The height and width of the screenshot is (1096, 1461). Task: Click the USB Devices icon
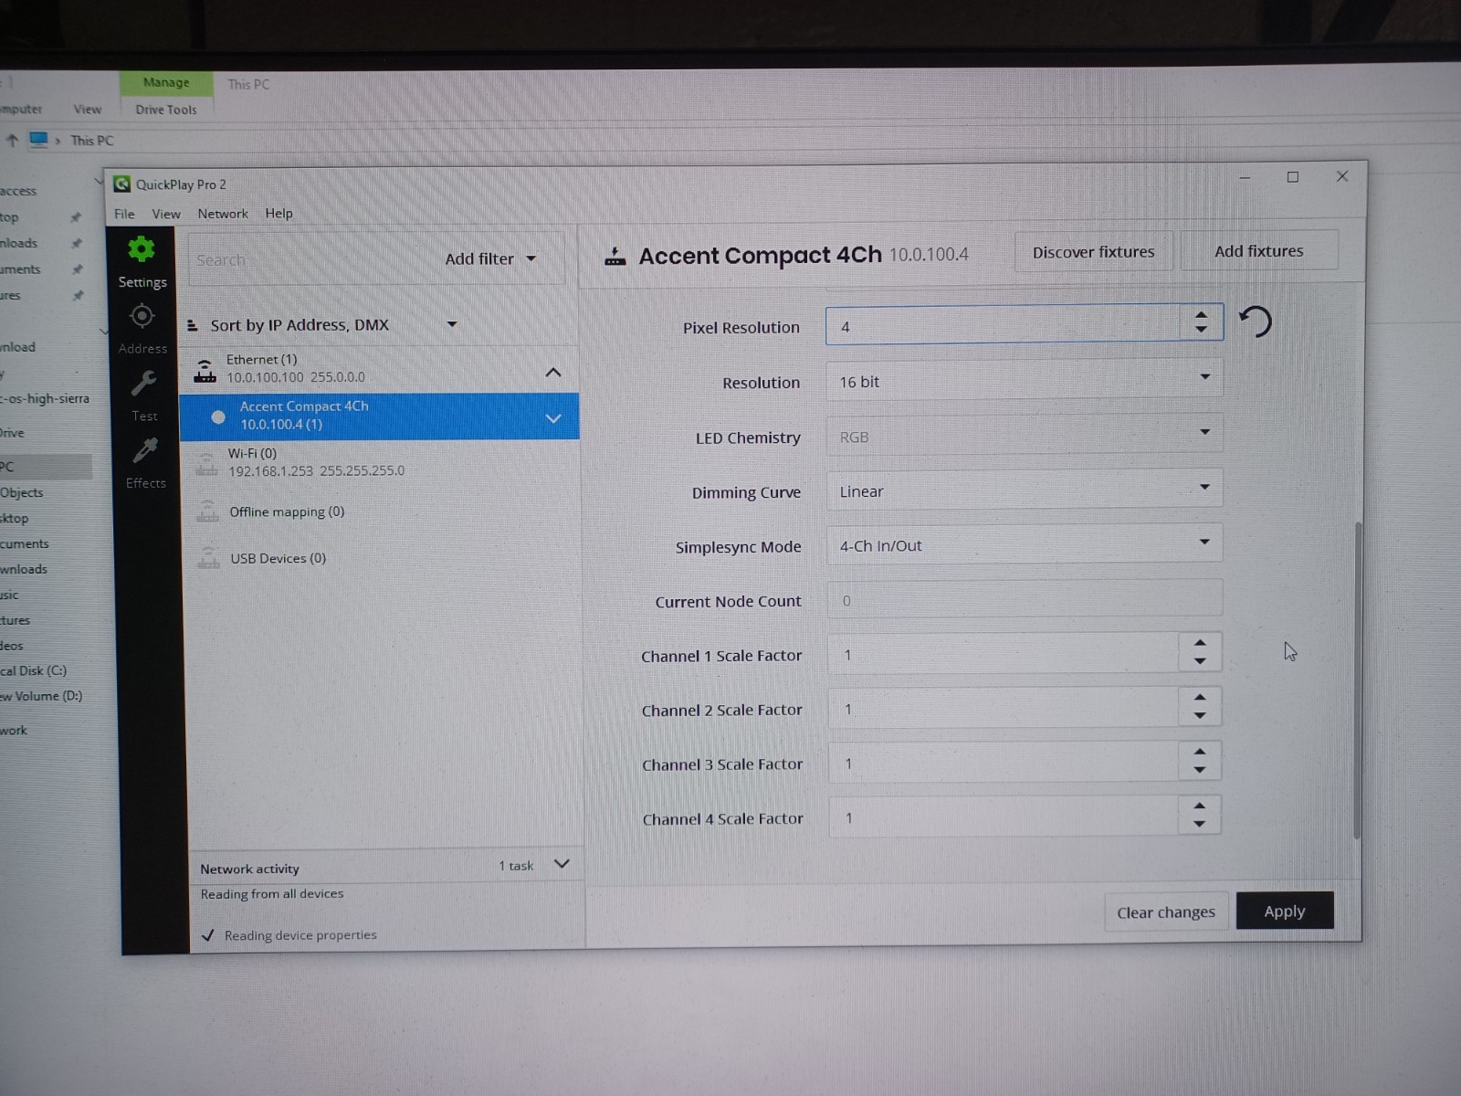(x=209, y=558)
